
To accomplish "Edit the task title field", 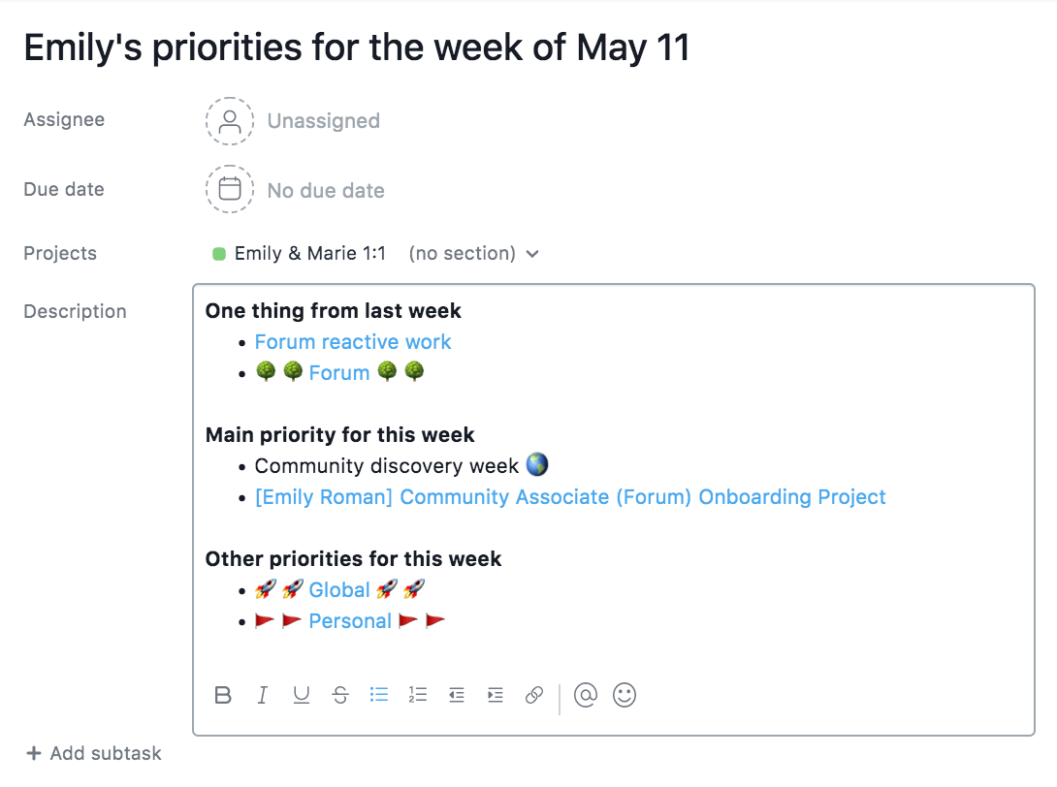I will [x=357, y=47].
